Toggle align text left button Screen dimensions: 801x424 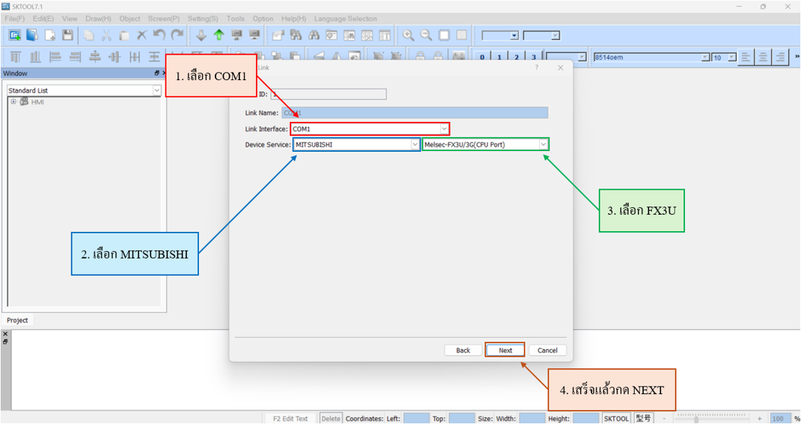[746, 58]
